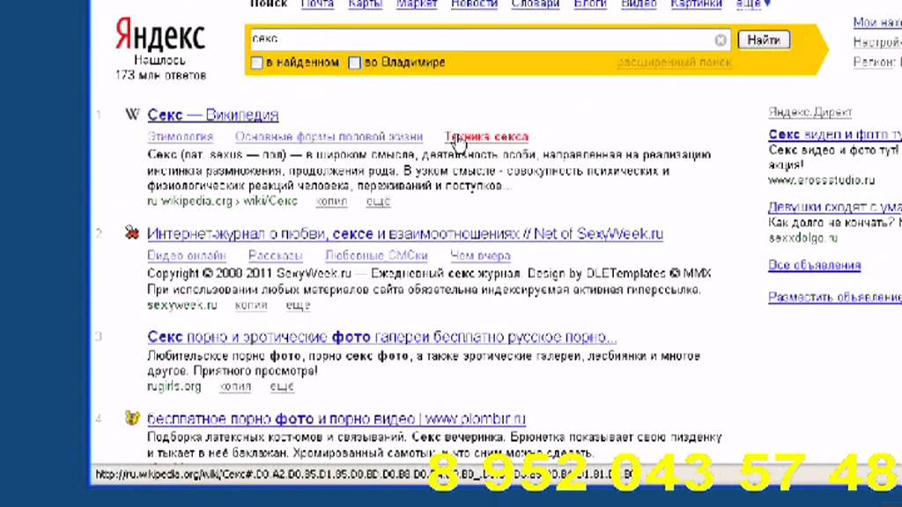Open 'копия' for the Wikipedia result
The image size is (902, 507).
click(331, 202)
